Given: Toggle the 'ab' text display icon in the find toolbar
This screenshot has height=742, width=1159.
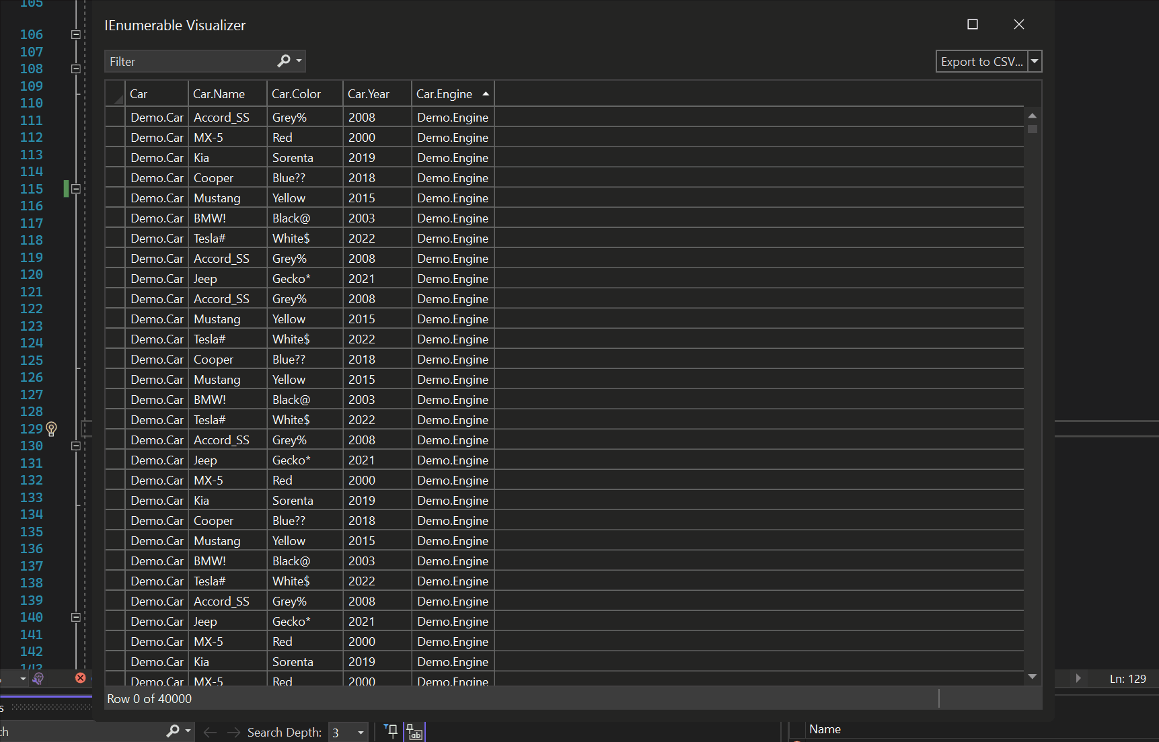Looking at the screenshot, I should (414, 731).
